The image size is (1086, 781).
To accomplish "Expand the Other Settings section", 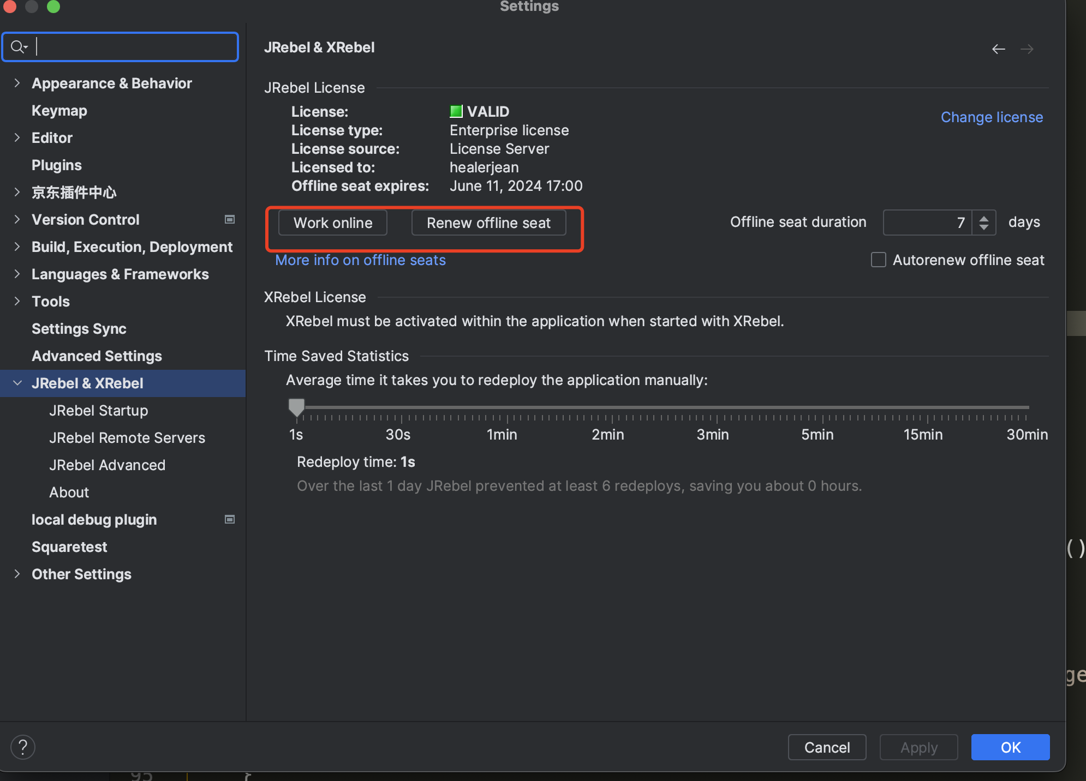I will coord(17,574).
